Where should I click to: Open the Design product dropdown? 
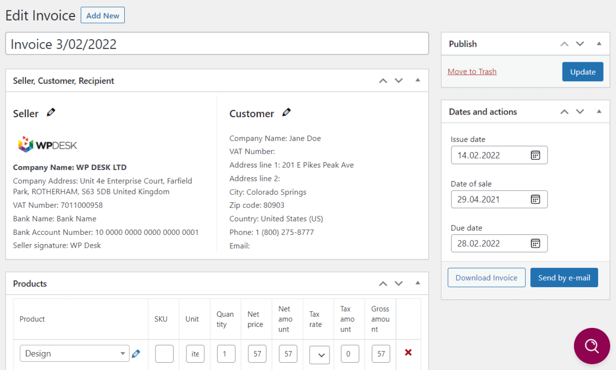pyautogui.click(x=74, y=353)
